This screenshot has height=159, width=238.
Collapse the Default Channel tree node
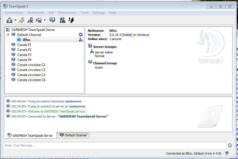click(x=8, y=35)
